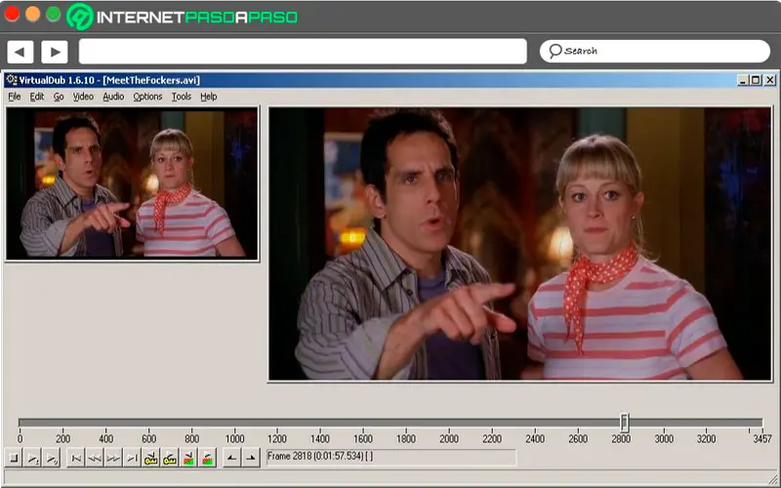Click the large output video pane
The height and width of the screenshot is (488, 781).
click(520, 244)
